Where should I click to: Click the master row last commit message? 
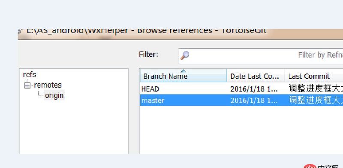click(x=316, y=100)
